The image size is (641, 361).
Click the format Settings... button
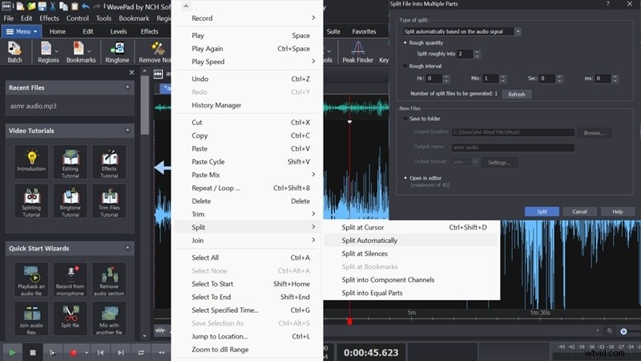[499, 163]
